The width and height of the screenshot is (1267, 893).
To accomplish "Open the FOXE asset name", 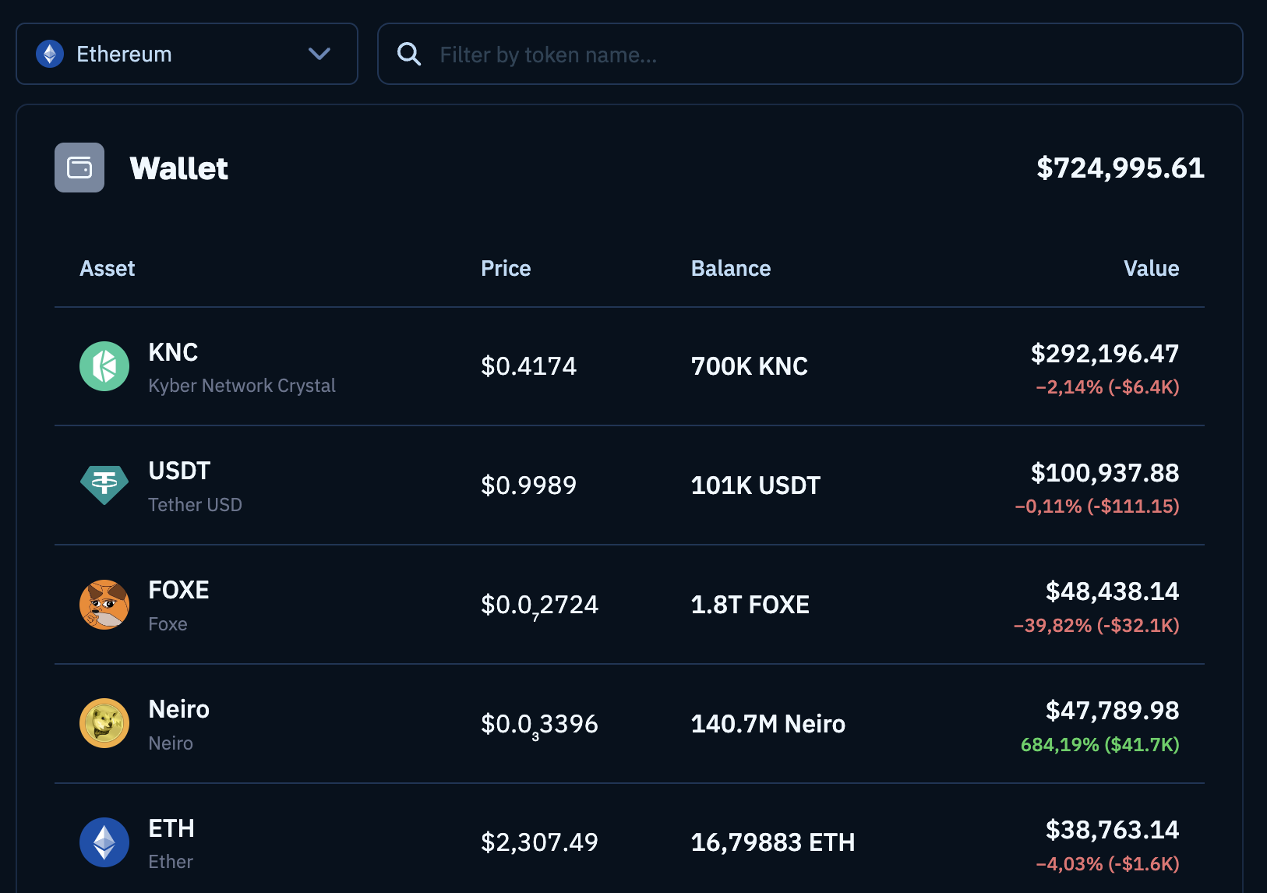I will tap(178, 590).
